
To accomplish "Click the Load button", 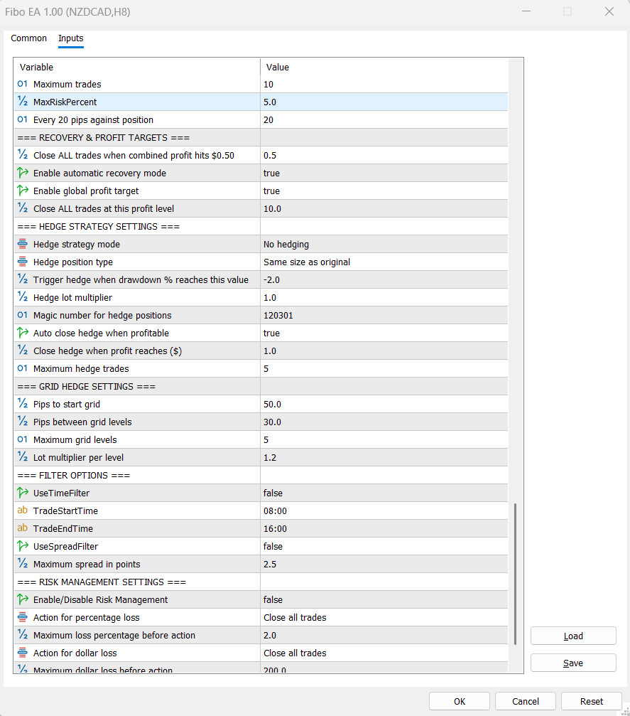I will (x=573, y=636).
